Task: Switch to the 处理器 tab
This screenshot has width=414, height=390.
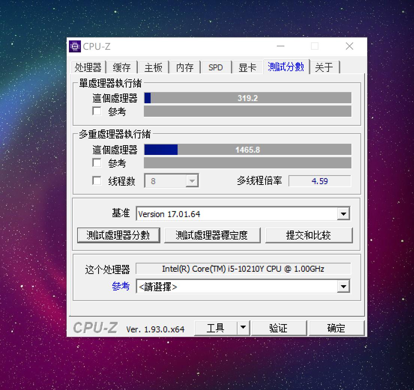Action: point(88,67)
